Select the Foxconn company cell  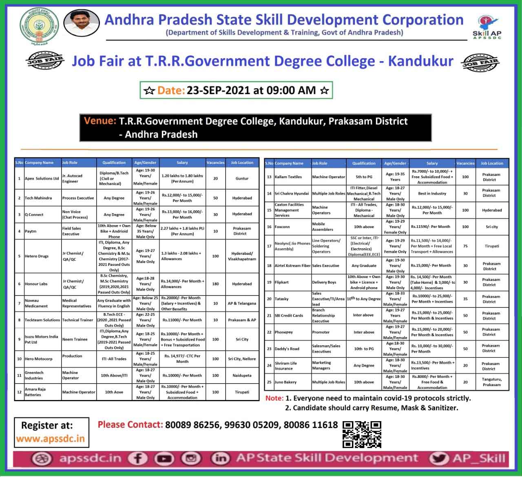tap(292, 227)
